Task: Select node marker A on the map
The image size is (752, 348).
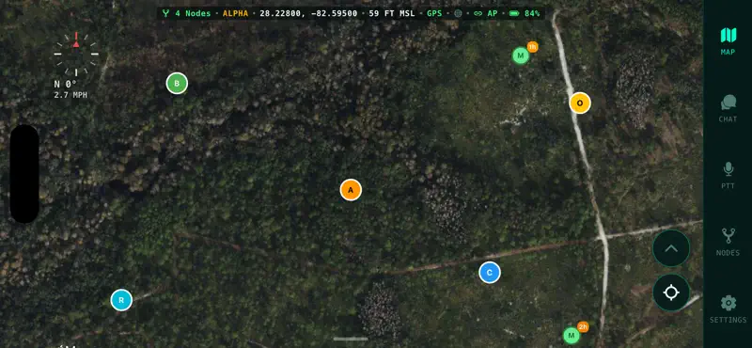Action: (351, 190)
